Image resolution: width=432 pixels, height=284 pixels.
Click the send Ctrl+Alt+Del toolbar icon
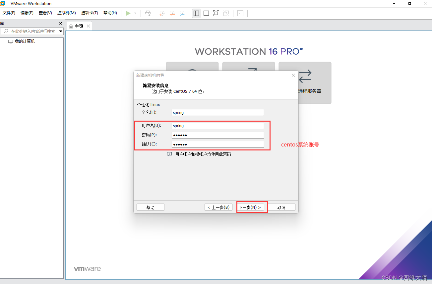(148, 13)
